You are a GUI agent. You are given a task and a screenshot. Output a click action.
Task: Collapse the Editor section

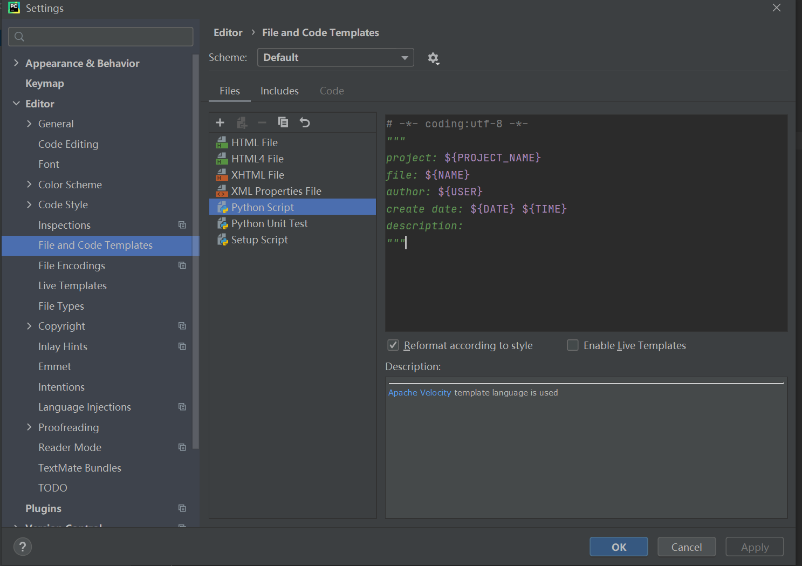16,104
